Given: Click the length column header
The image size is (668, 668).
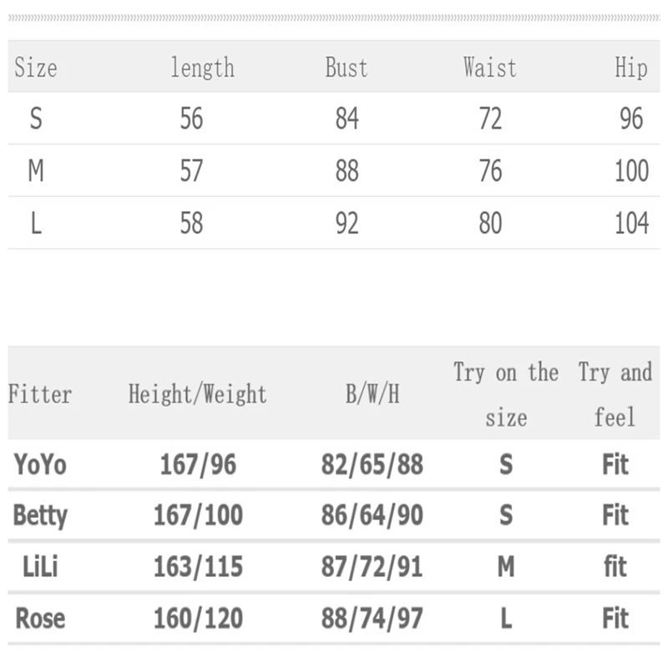Looking at the screenshot, I should [x=202, y=68].
